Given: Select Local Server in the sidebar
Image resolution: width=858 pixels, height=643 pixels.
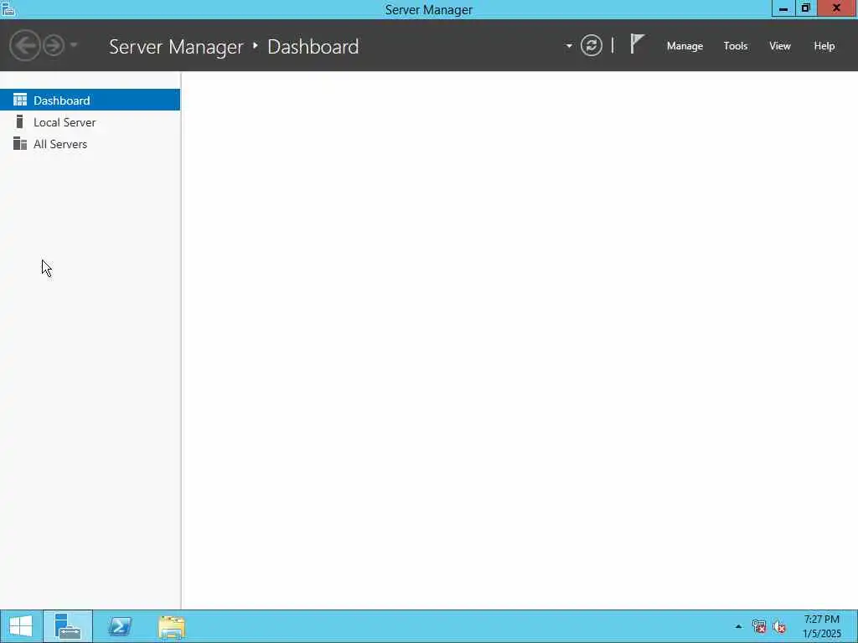Looking at the screenshot, I should (90, 122).
